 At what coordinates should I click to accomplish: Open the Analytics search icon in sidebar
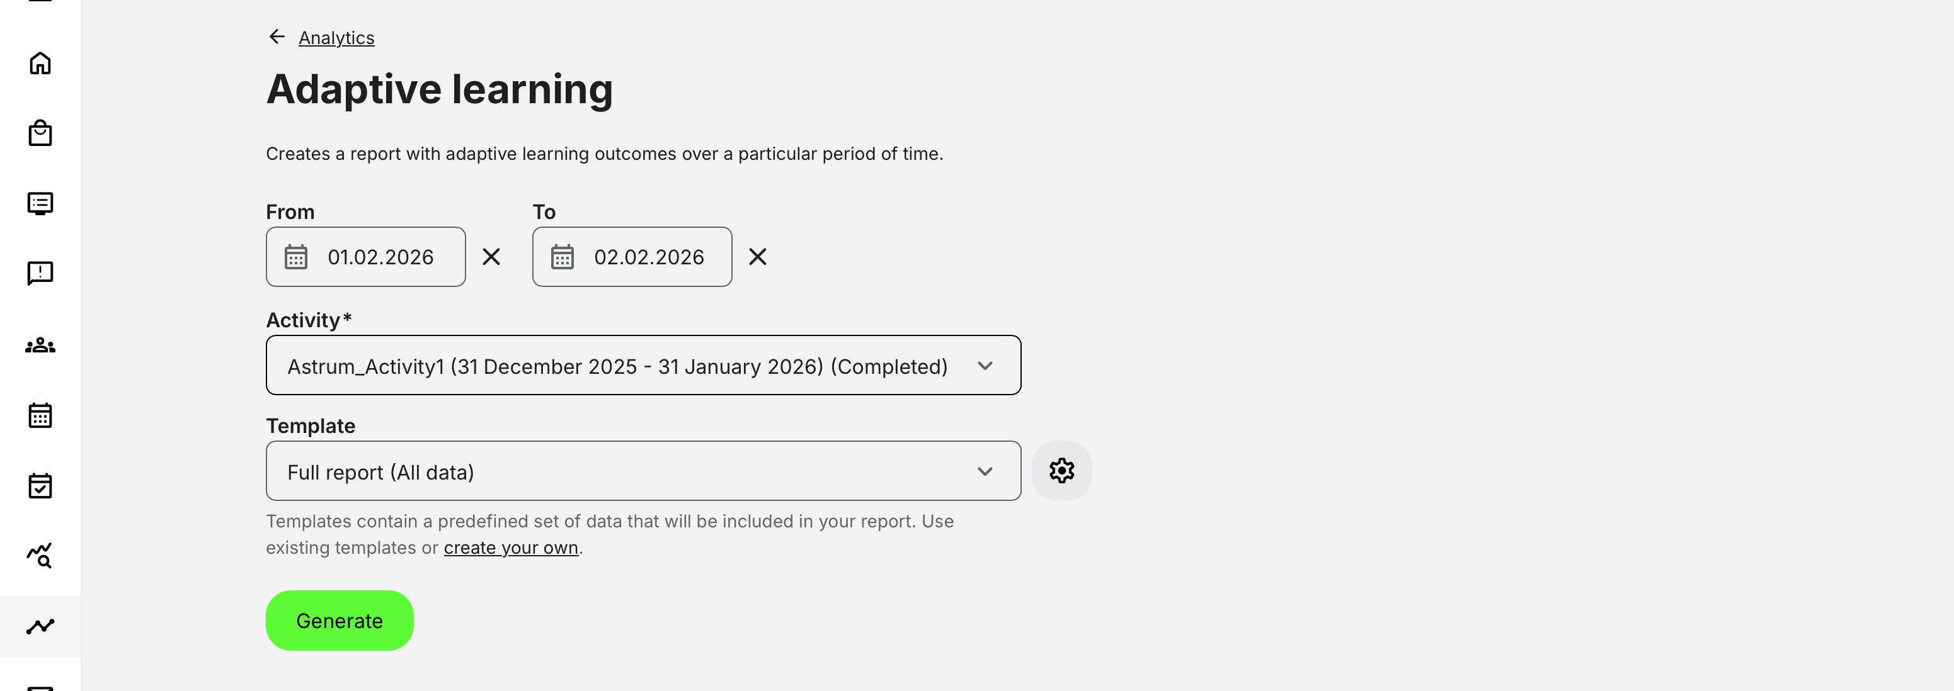tap(40, 556)
